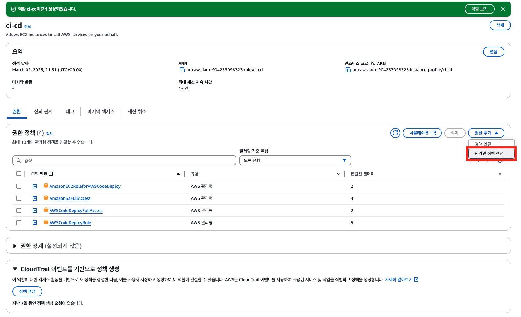The image size is (521, 317).
Task: Select all policies with header checkbox
Action: 19,173
